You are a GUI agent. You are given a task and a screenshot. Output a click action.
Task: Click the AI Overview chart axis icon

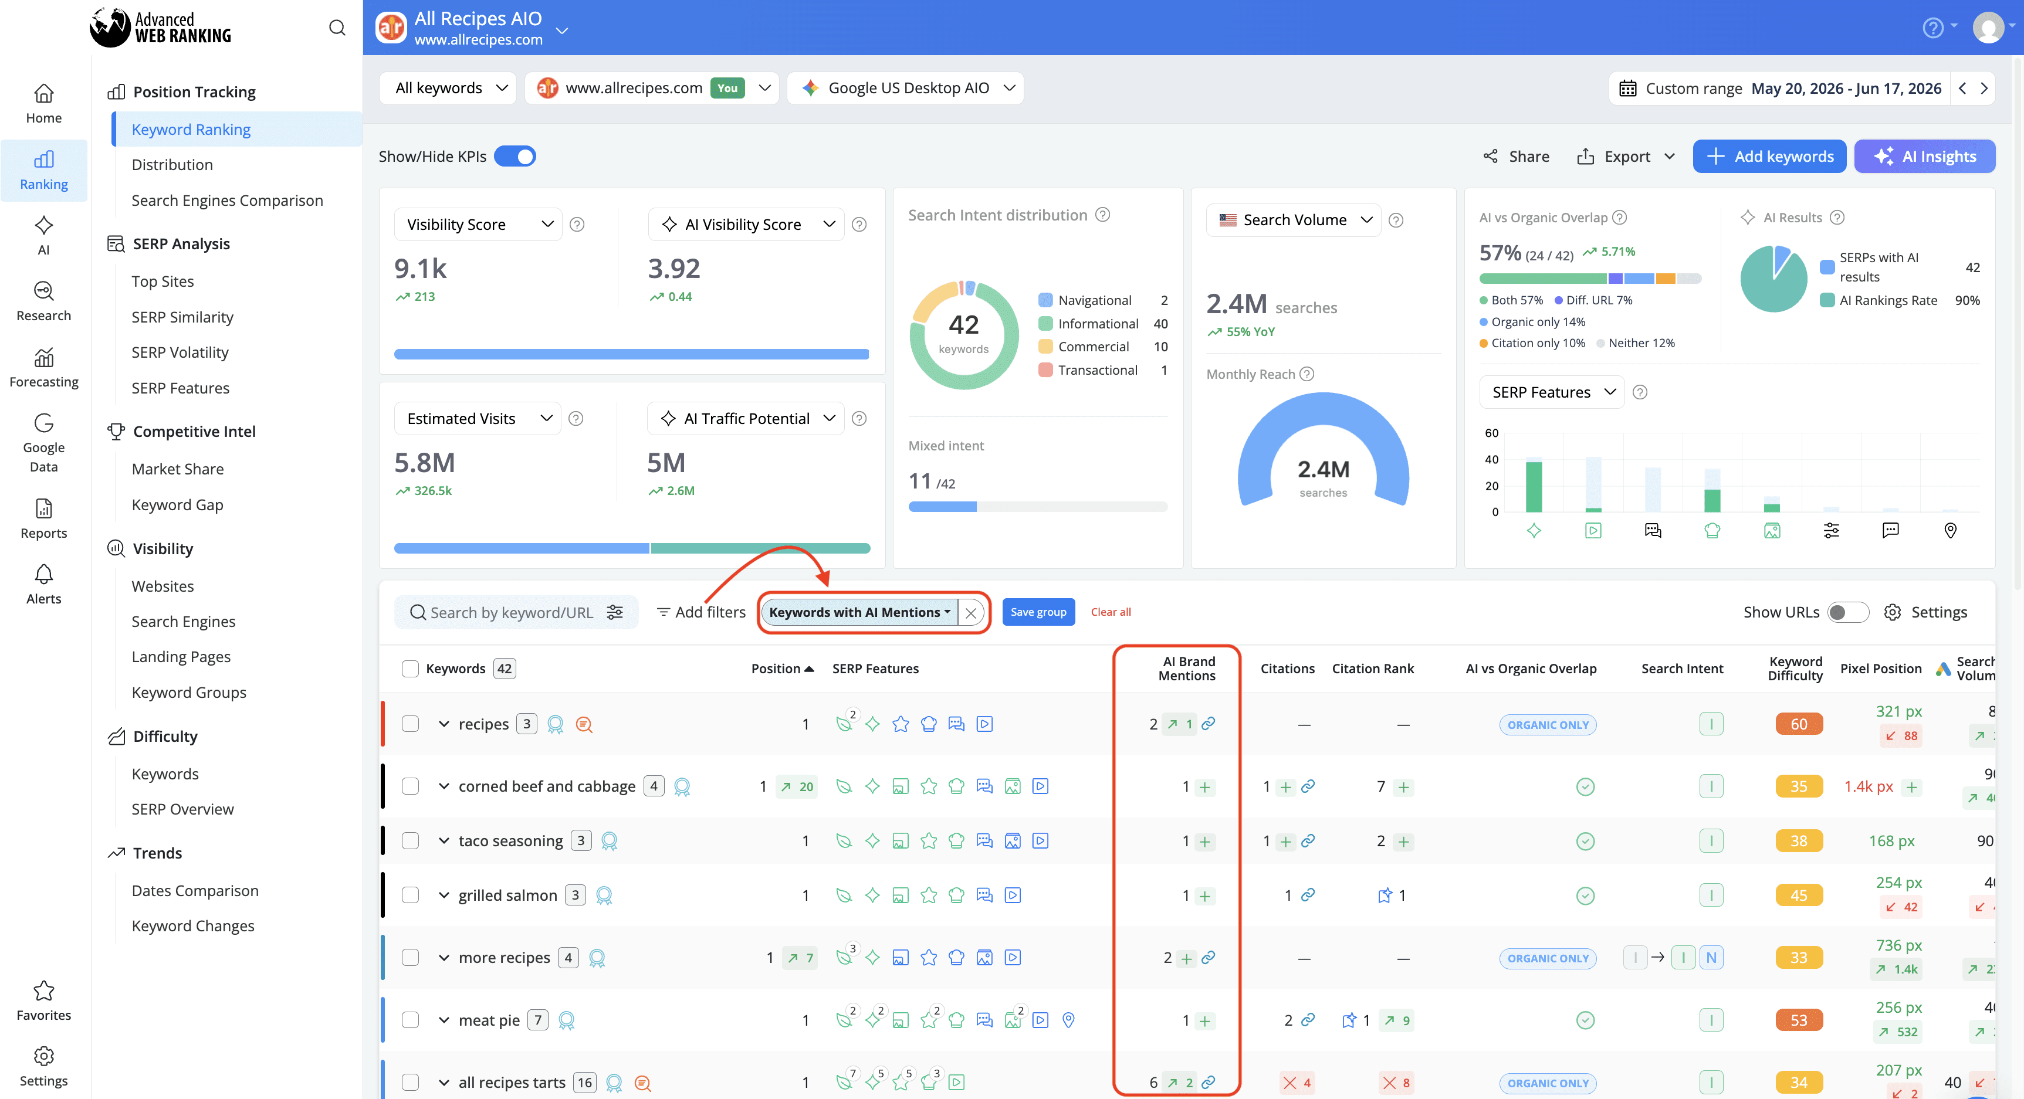1534,530
